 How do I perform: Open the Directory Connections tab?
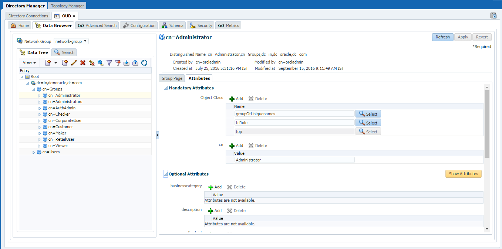[x=28, y=16]
